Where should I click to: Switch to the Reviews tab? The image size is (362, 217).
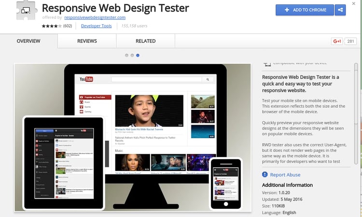click(x=87, y=42)
